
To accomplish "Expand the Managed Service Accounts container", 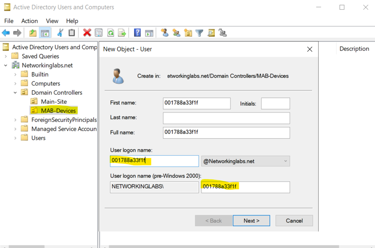I will pos(15,129).
